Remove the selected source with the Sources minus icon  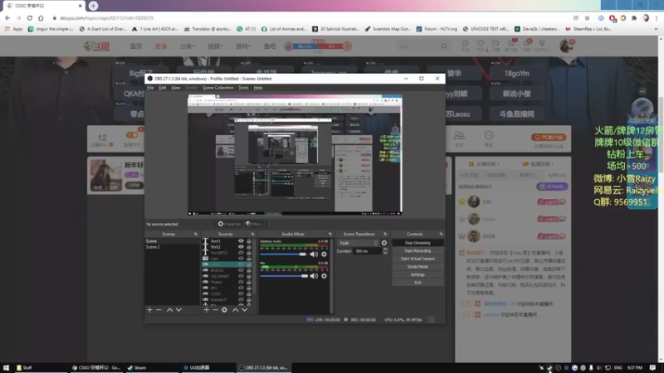215,310
